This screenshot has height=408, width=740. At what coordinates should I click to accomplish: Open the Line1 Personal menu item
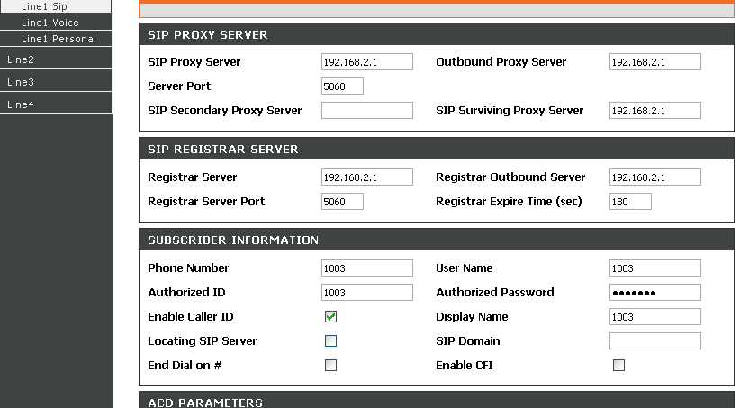pos(56,38)
